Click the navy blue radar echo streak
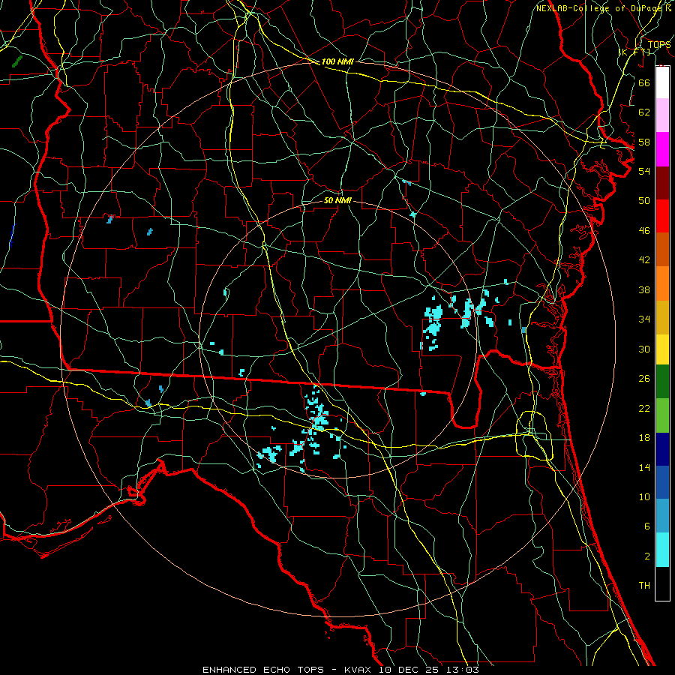 pyautogui.click(x=11, y=235)
